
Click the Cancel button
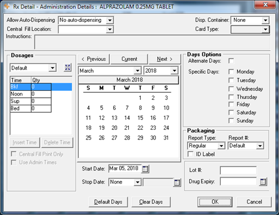254,202
